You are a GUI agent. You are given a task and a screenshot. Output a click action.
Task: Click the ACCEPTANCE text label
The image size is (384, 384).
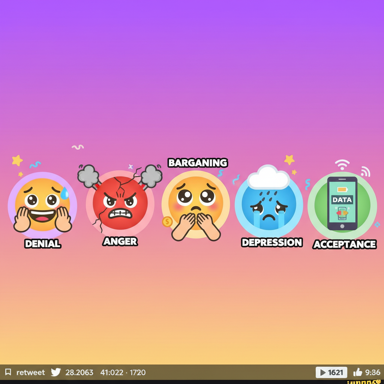coord(344,244)
